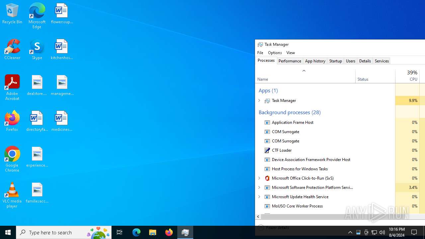The image size is (425, 239).
Task: Switch to the Details tab
Action: 365,61
